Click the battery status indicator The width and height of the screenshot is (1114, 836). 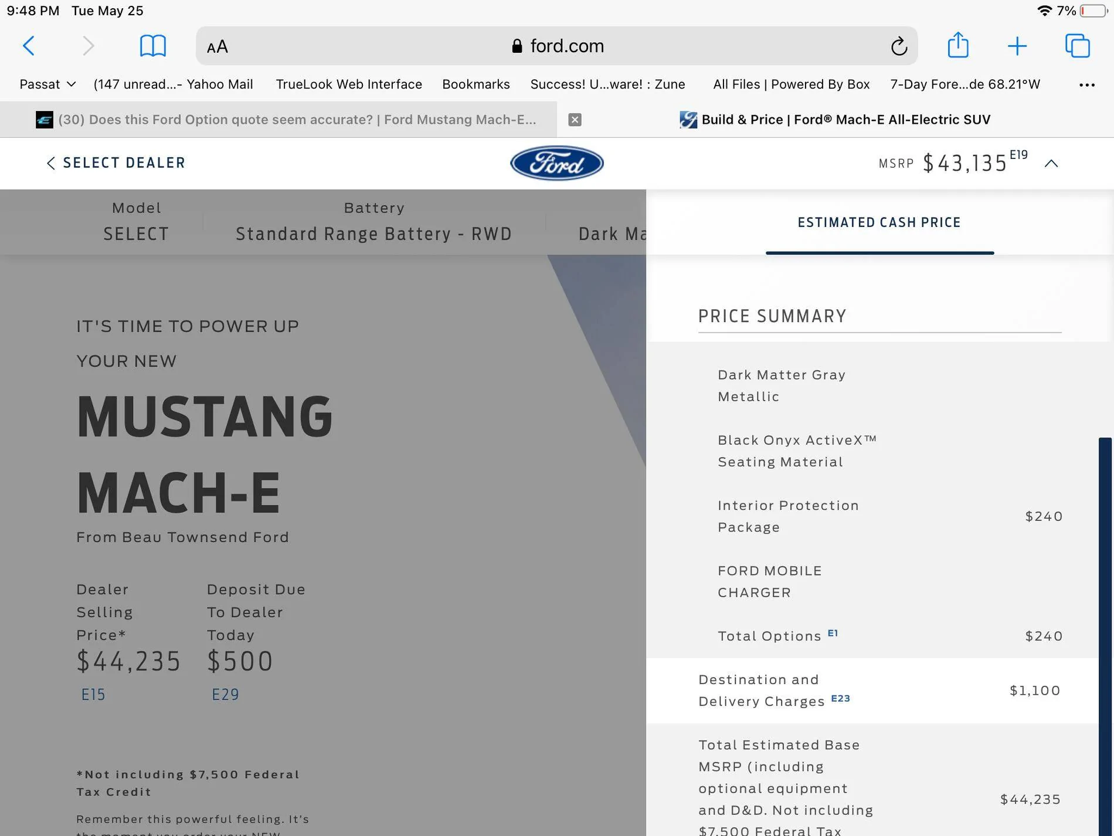1093,11
